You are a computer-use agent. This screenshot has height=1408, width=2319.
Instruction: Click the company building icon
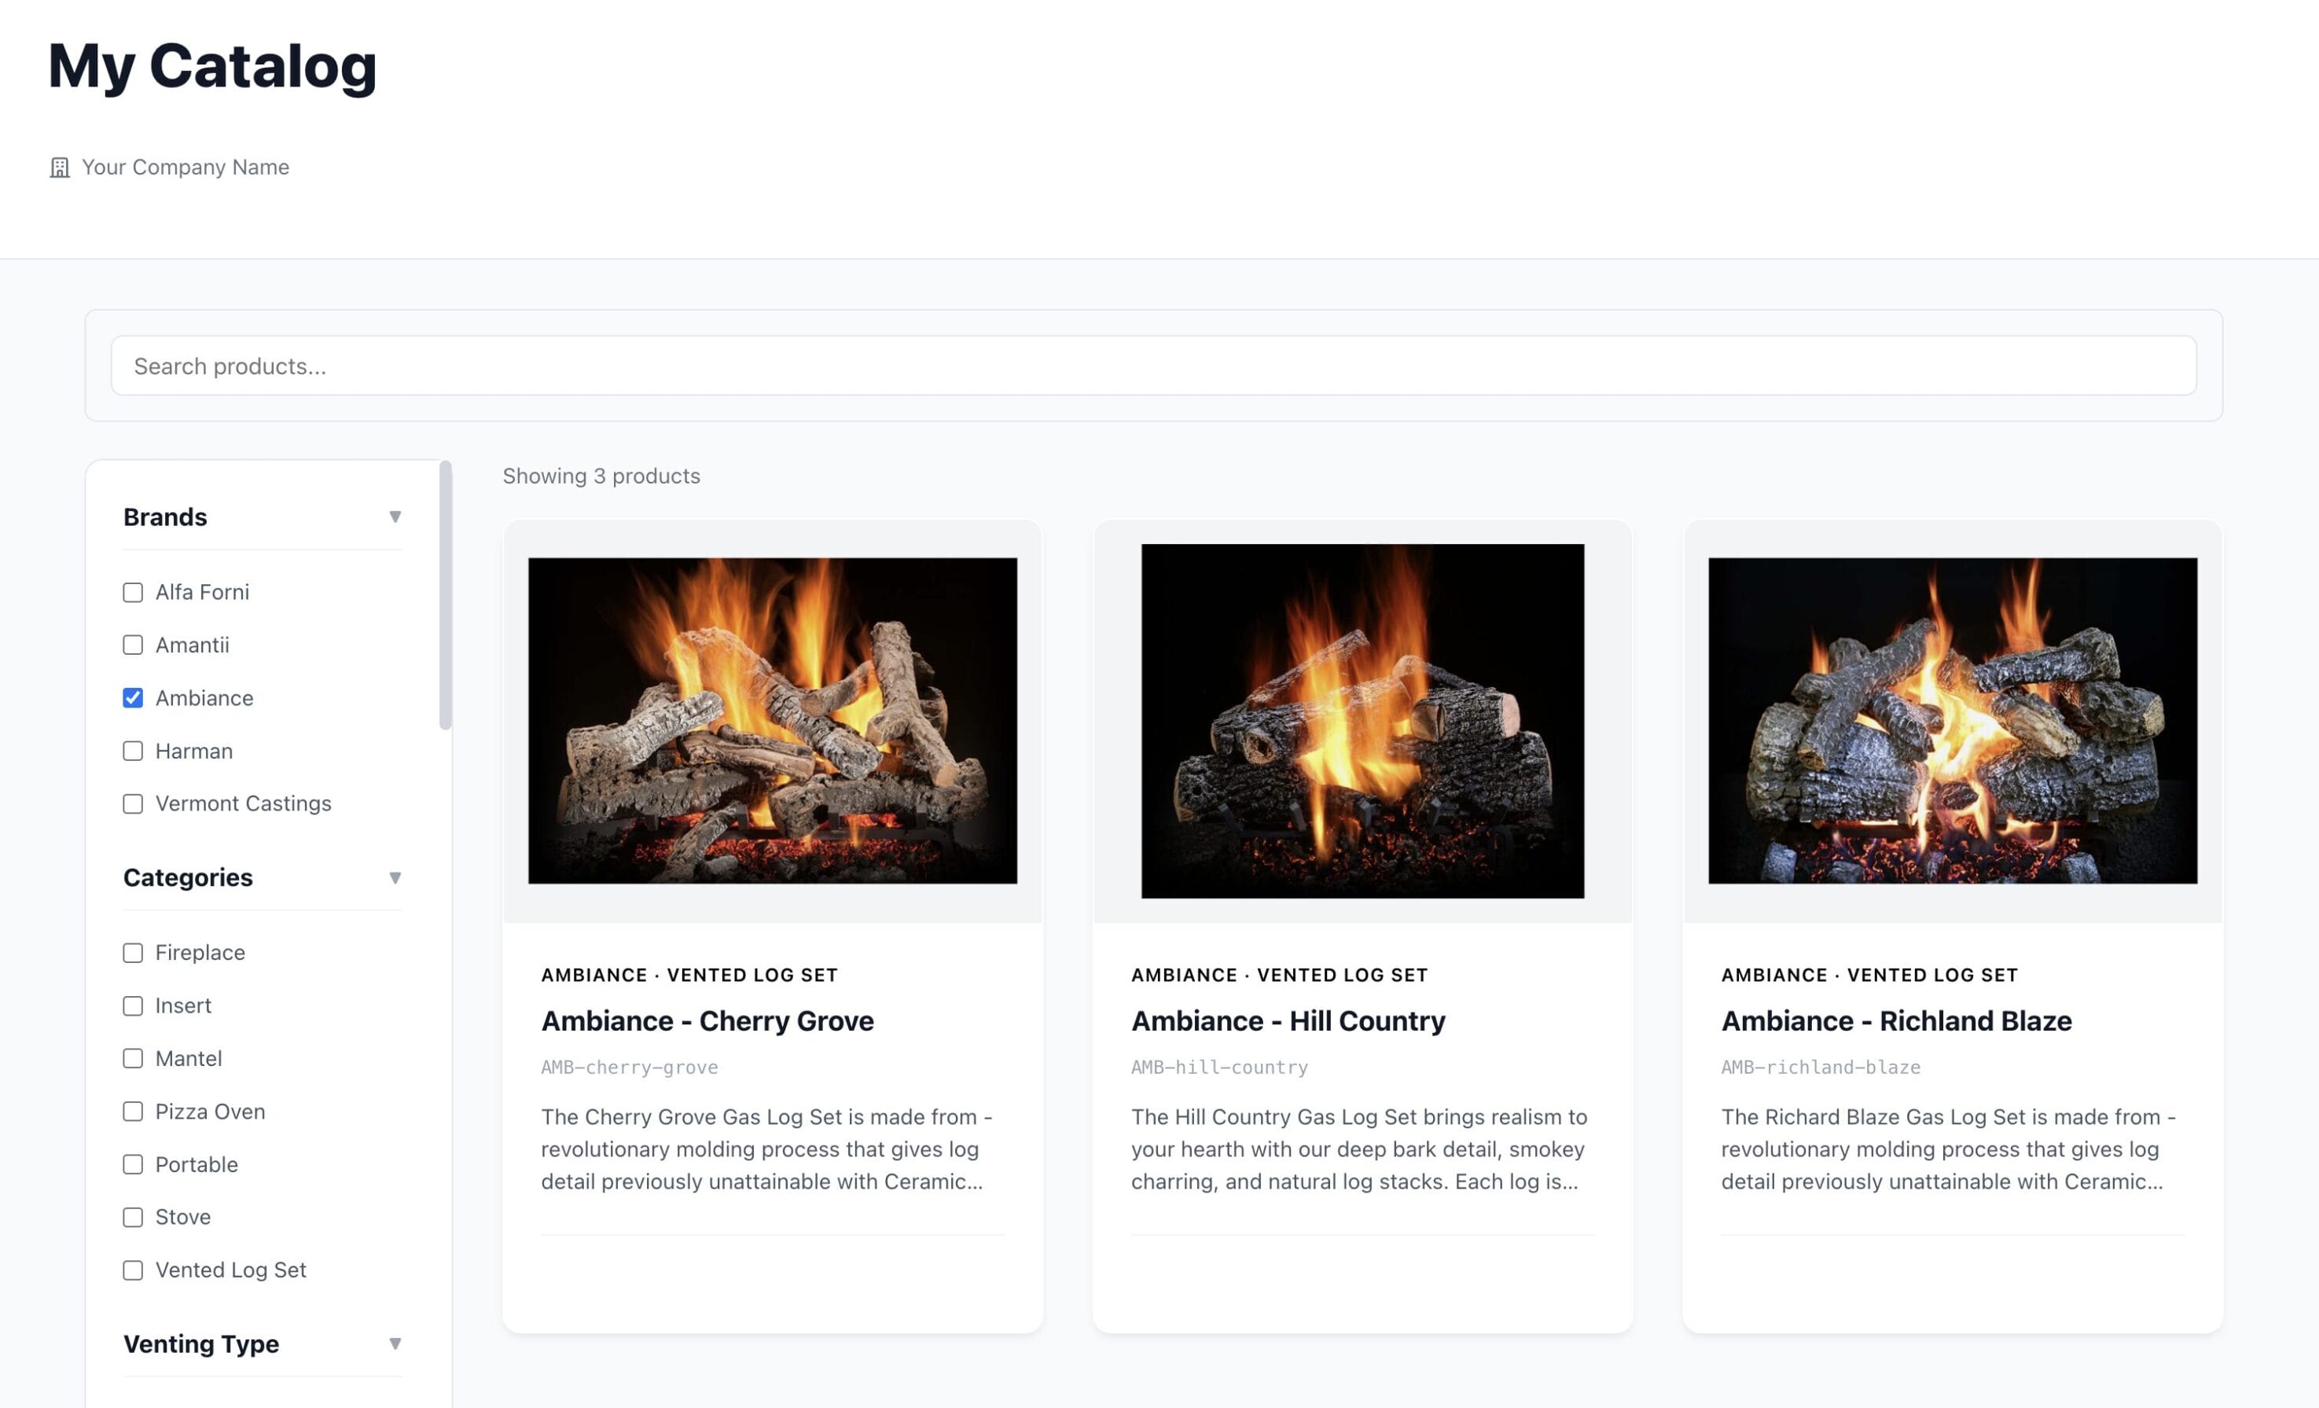point(59,167)
